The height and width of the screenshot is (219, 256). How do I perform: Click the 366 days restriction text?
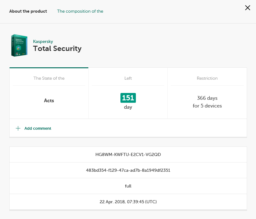click(x=207, y=98)
